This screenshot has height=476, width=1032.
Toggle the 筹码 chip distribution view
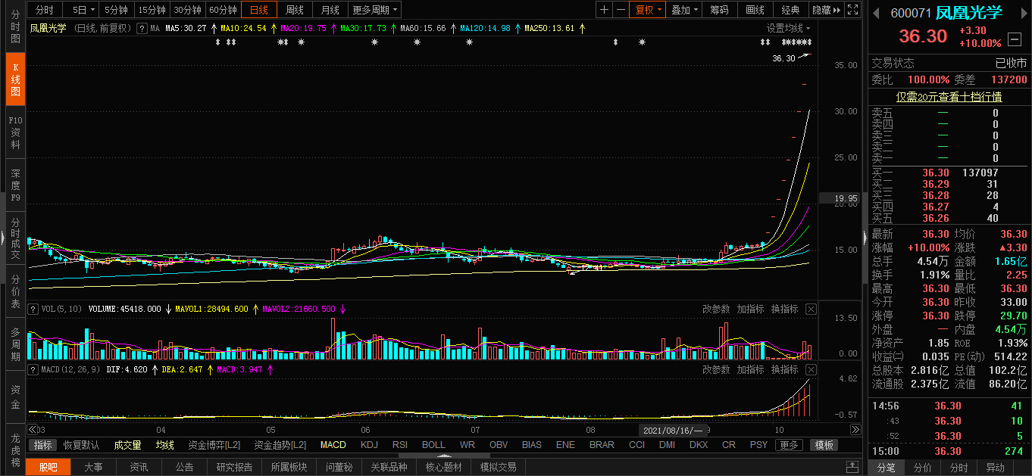pos(719,10)
